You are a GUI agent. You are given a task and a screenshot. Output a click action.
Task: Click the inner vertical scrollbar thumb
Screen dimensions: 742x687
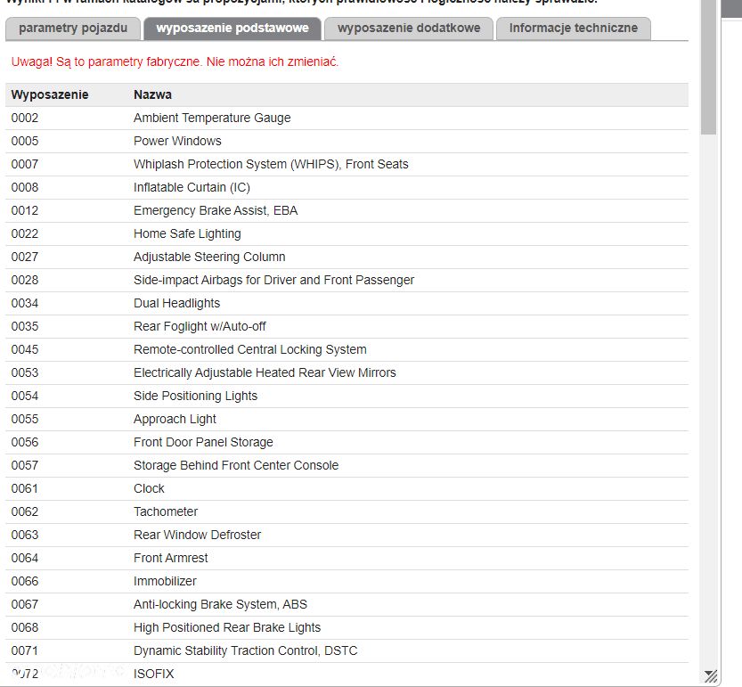[708, 66]
